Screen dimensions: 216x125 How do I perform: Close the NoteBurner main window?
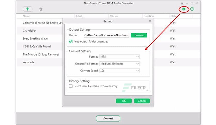(197, 3)
